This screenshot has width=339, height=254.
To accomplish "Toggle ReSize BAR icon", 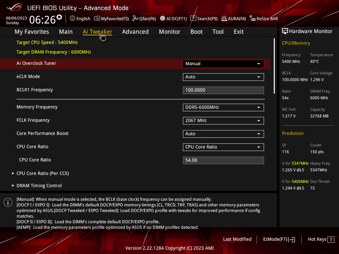I will click(x=252, y=19).
